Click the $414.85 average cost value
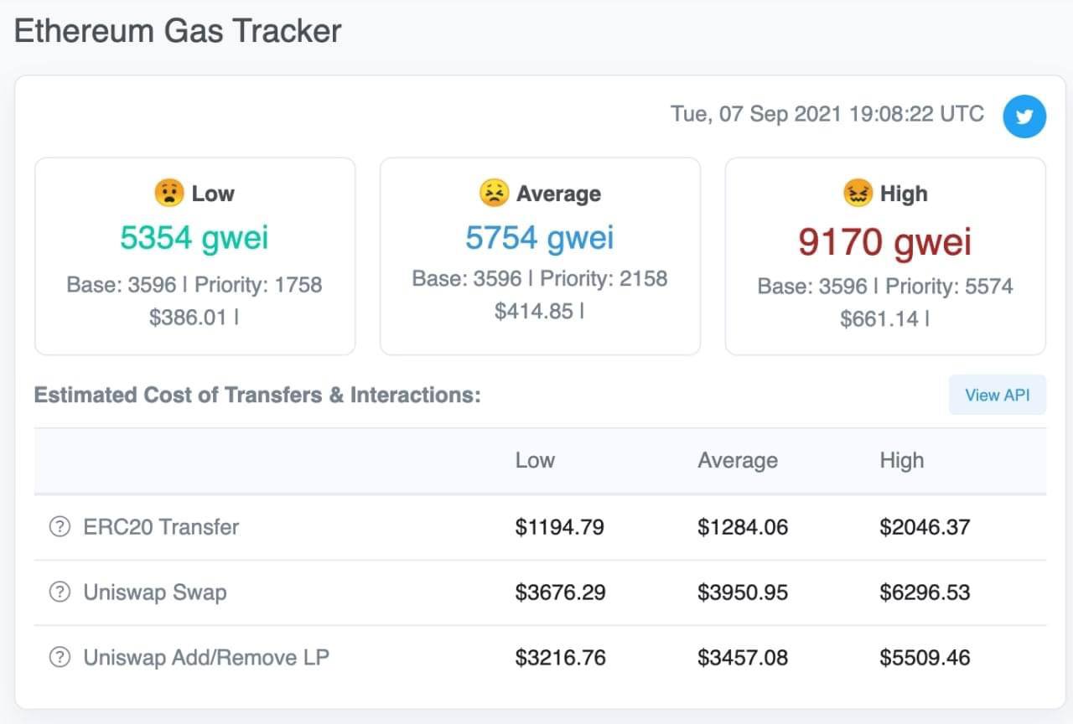This screenshot has height=724, width=1073. [533, 311]
